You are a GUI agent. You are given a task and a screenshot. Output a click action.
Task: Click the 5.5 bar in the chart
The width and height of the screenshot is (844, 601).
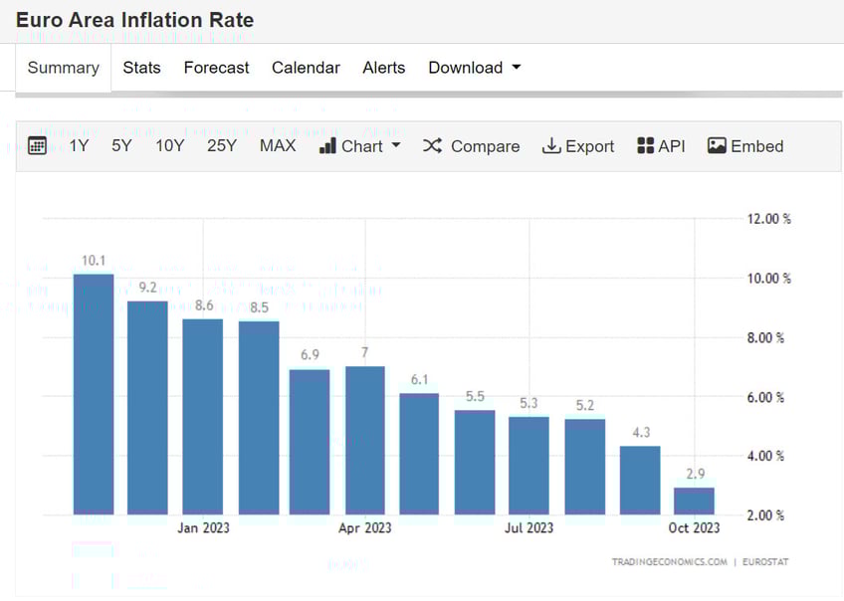click(x=475, y=463)
